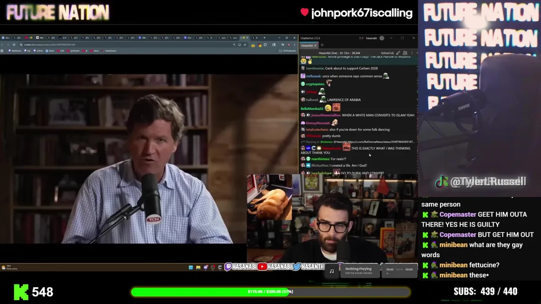Open the HasanGuessr bookmark
Viewport: 541px width, 304px height.
tap(109, 51)
